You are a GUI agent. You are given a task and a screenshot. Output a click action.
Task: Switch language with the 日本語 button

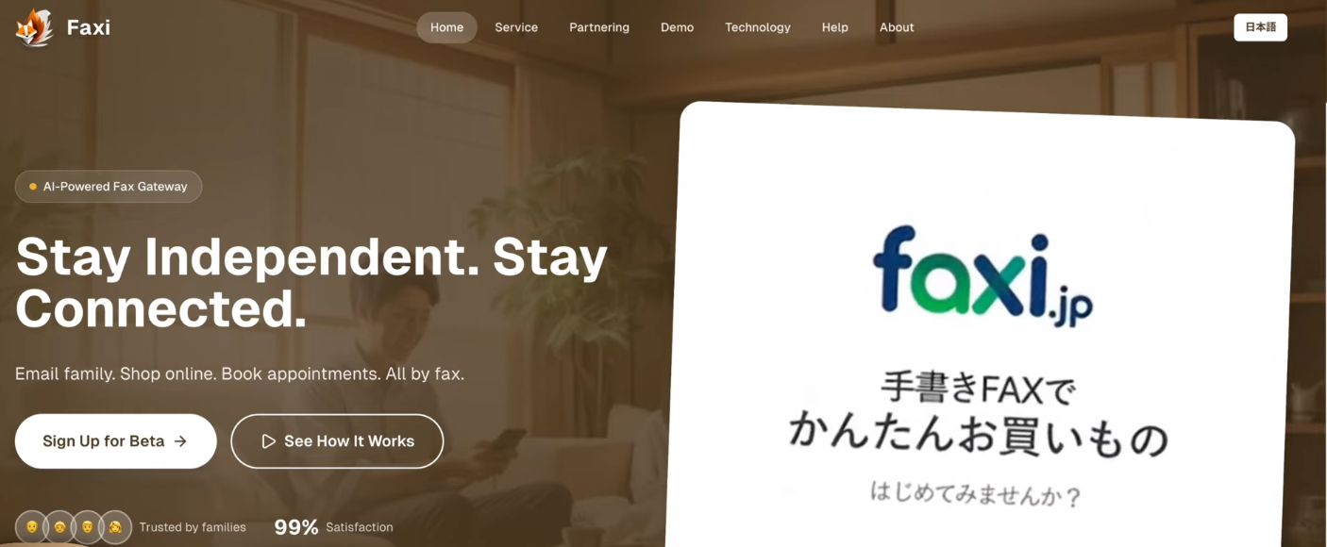[1260, 27]
